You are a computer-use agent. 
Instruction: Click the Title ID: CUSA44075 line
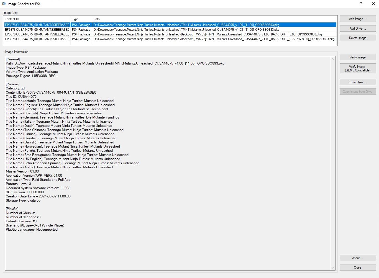pyautogui.click(x=21, y=97)
